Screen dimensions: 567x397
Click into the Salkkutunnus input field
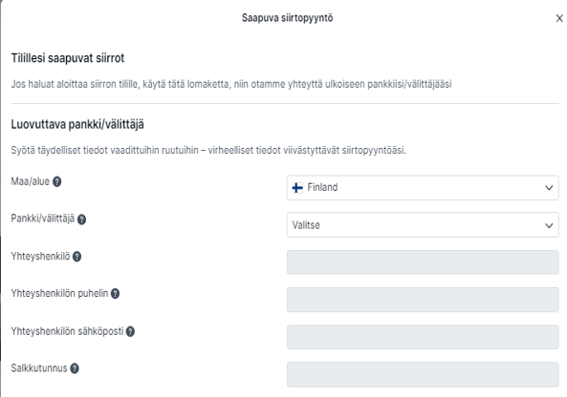[423, 375]
